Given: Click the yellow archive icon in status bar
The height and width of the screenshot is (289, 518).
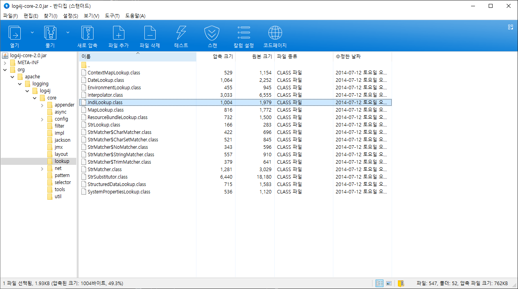Looking at the screenshot, I should click(401, 283).
